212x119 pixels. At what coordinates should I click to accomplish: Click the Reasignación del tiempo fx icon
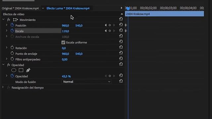pos(9,88)
